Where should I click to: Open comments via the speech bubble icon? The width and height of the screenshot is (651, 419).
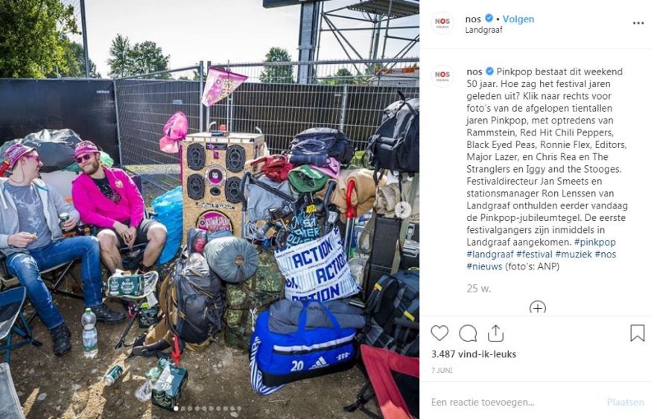pos(468,333)
